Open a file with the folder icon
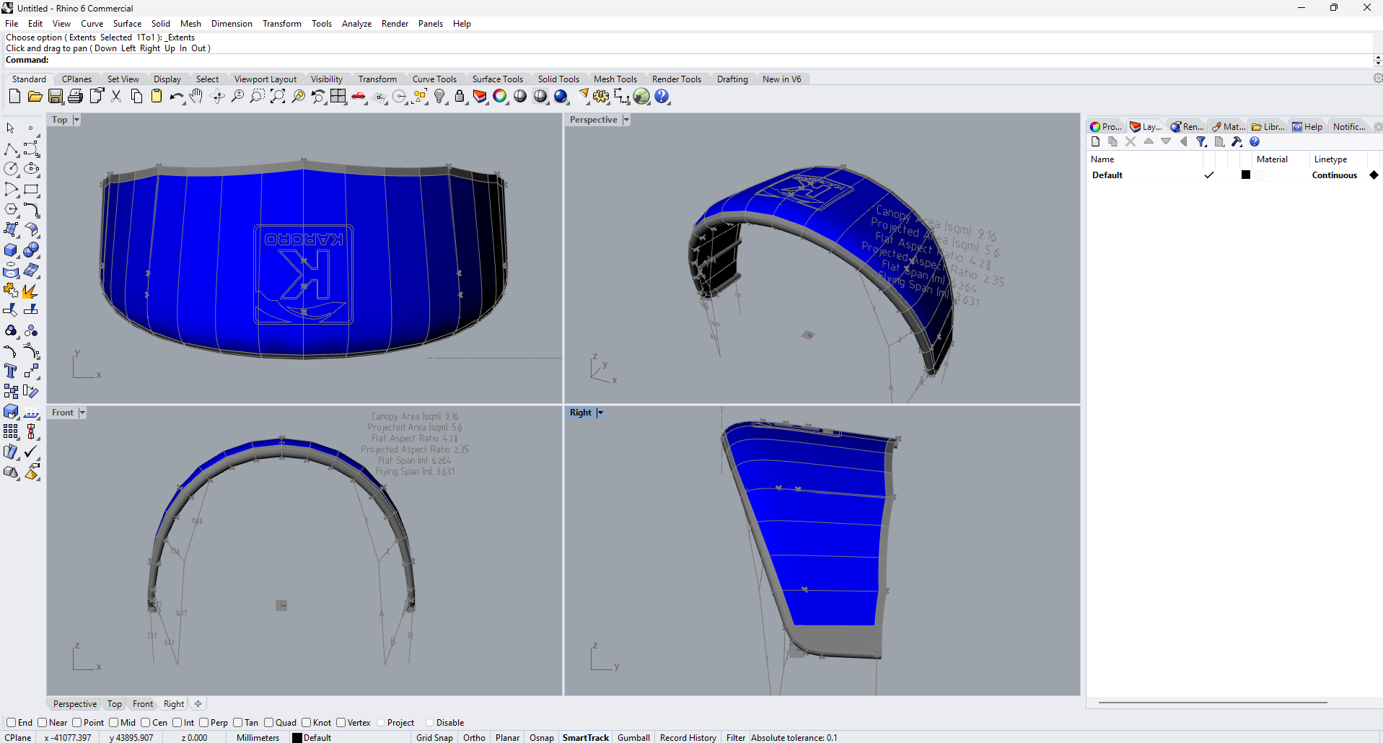 tap(35, 96)
